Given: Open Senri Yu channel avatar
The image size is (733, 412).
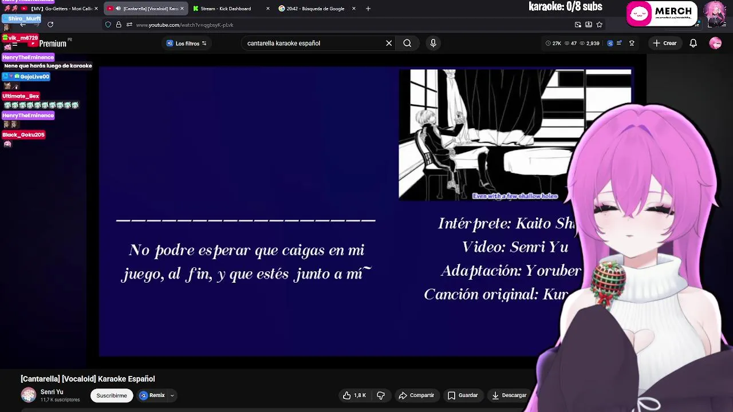Looking at the screenshot, I should [x=29, y=395].
